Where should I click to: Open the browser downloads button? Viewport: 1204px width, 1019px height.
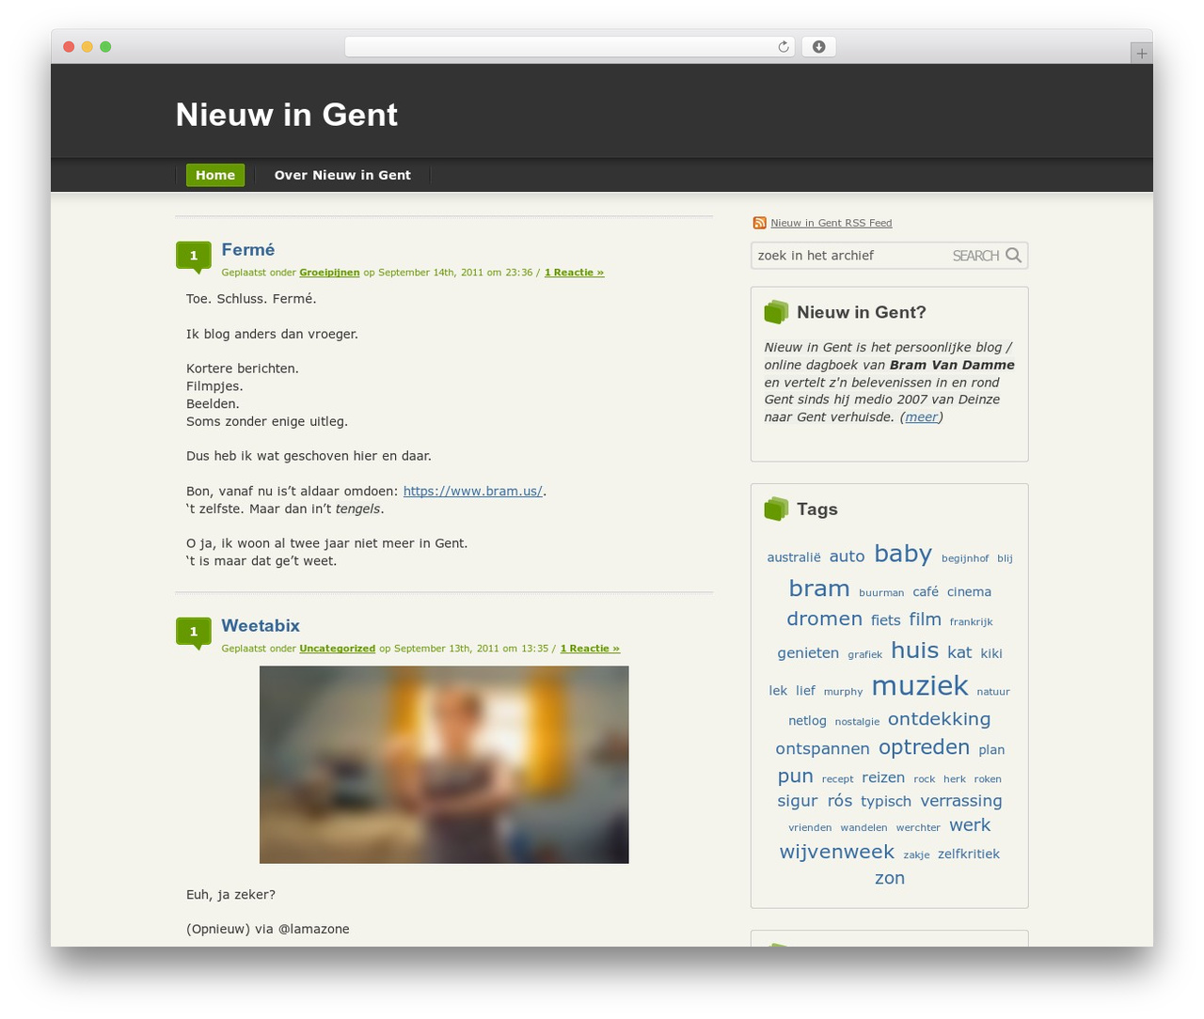[818, 47]
